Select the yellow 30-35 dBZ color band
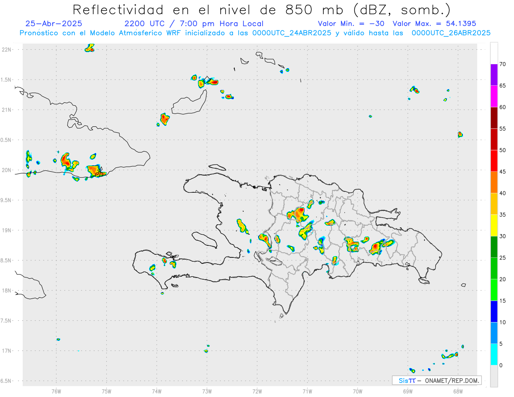Viewport: 514px width, 397px height. pos(494,225)
